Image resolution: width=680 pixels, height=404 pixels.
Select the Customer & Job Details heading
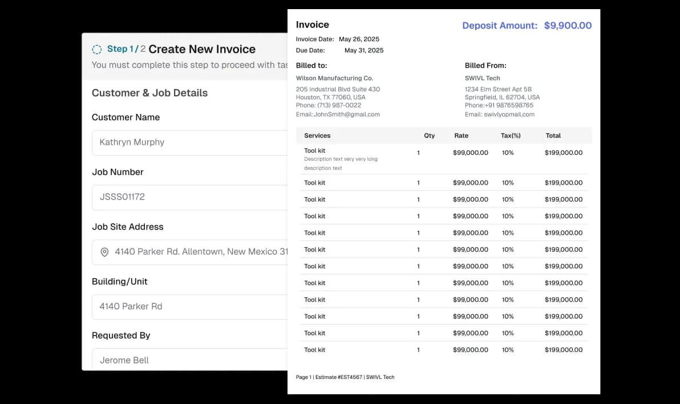point(149,93)
